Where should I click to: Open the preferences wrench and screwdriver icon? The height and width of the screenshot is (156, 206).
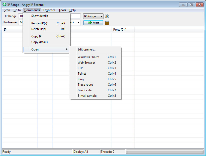point(107,16)
